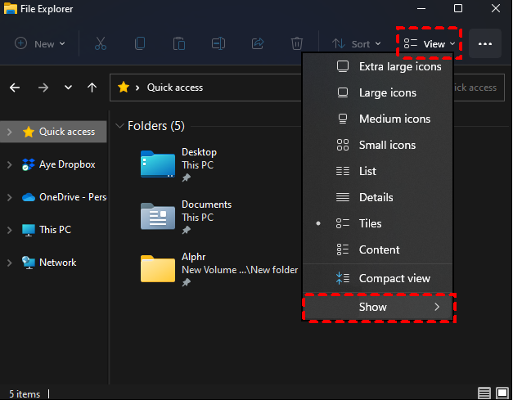Screen dimensions: 513x400
Task: Switch to large thumbnails view in status bar
Action: [x=502, y=393]
